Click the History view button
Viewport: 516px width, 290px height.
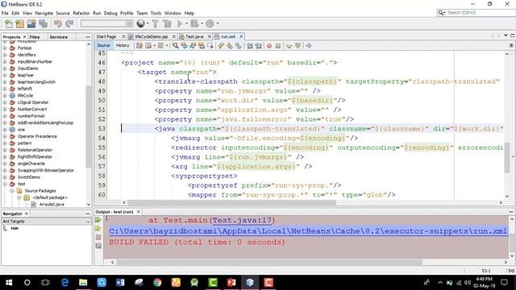tap(123, 45)
